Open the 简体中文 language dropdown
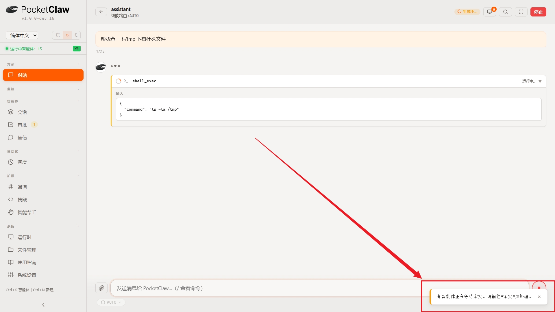The height and width of the screenshot is (312, 555). 22,36
